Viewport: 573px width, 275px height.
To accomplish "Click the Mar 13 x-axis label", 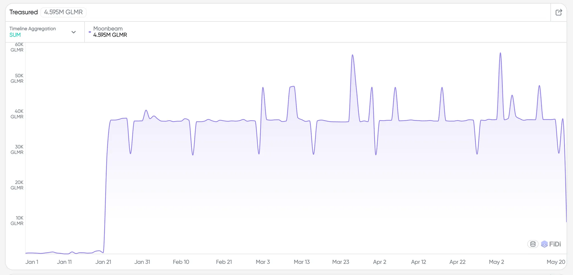I will click(302, 262).
